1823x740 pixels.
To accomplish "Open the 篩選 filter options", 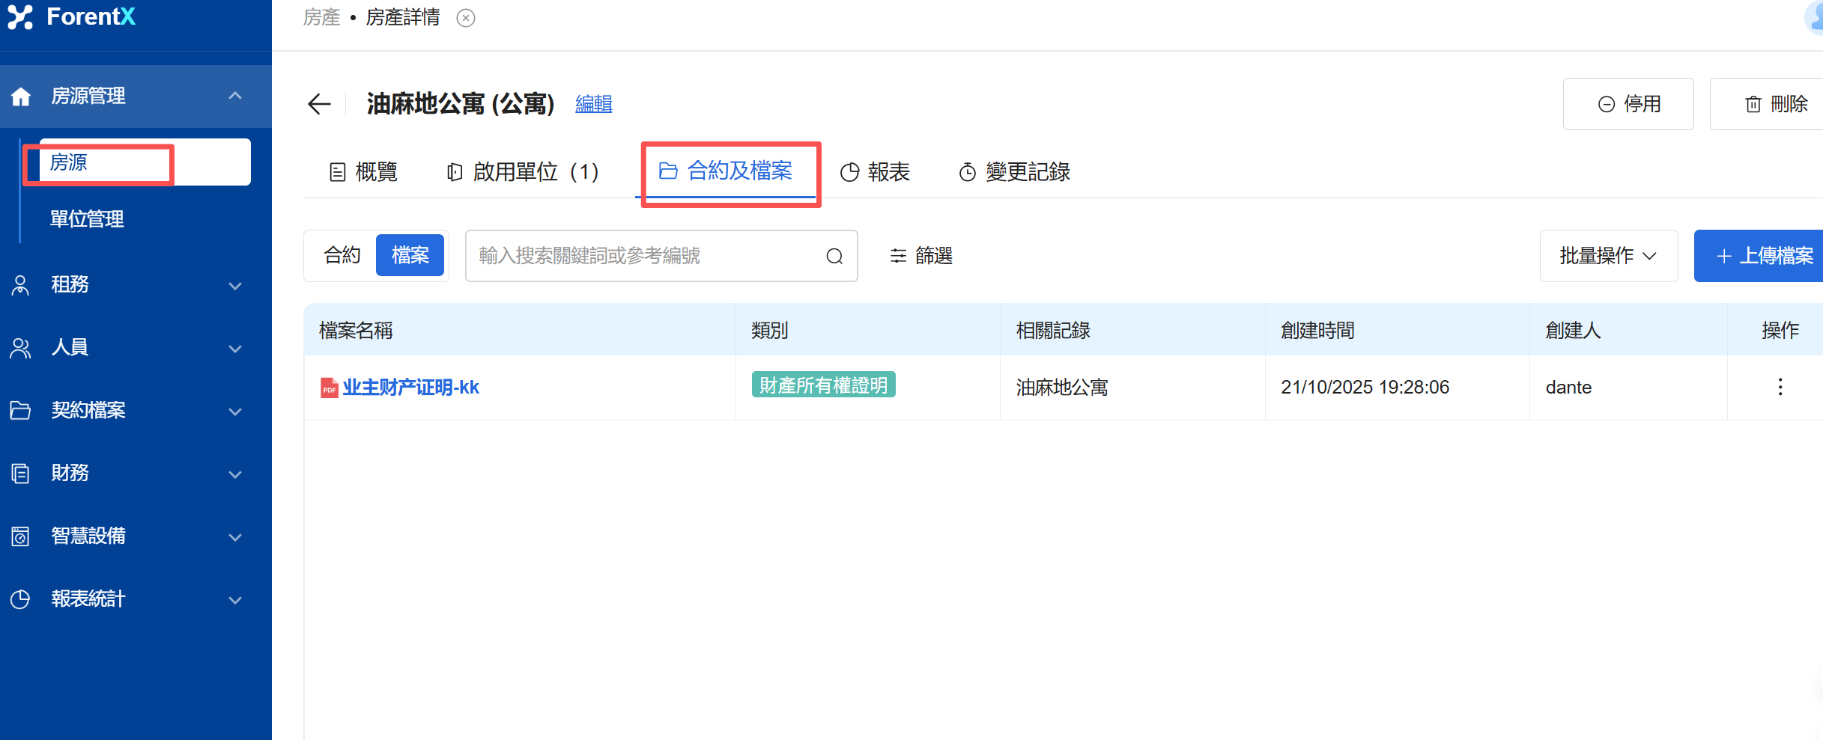I will pos(921,256).
